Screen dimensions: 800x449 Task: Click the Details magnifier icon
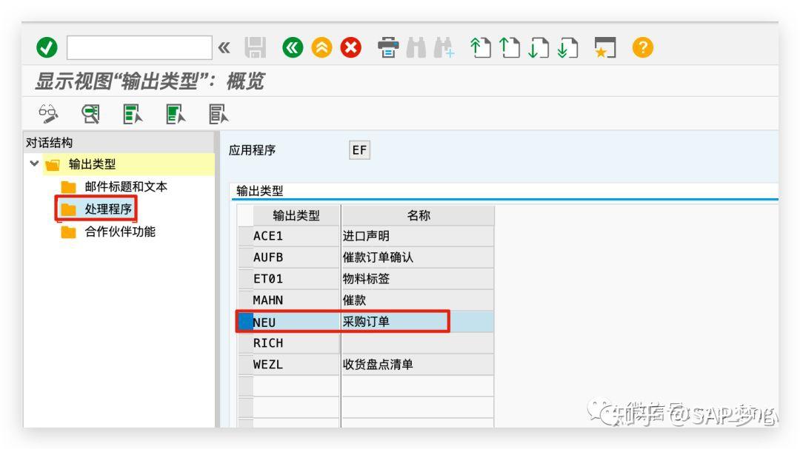pyautogui.click(x=91, y=114)
